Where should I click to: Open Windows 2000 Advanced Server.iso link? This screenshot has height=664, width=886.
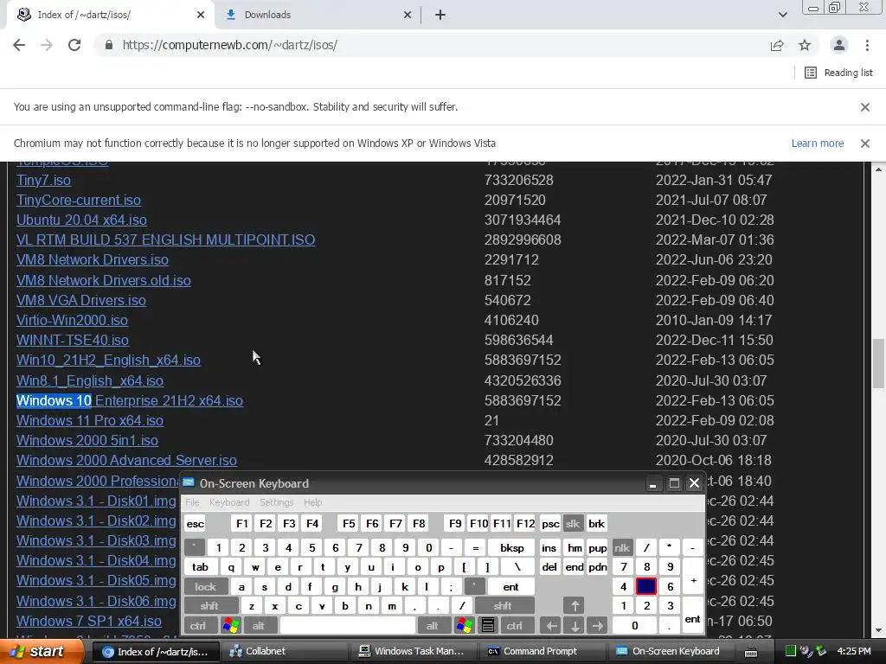(126, 460)
